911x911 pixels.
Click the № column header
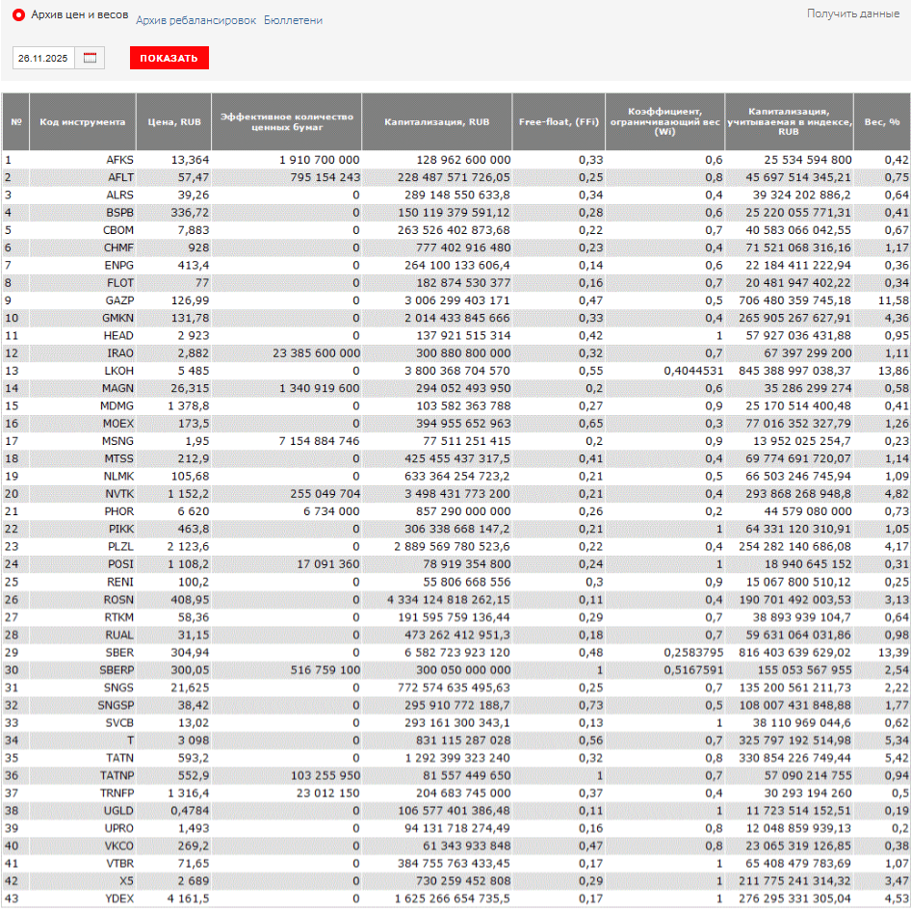click(16, 122)
